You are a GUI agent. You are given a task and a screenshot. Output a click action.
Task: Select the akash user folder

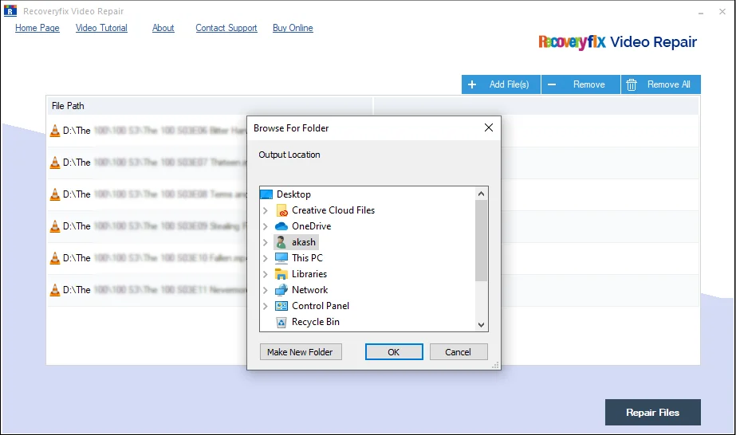[x=303, y=242]
